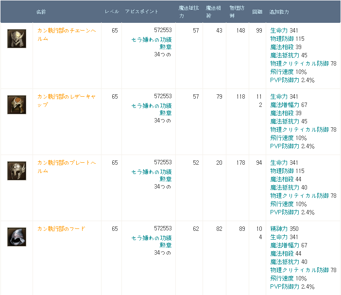The height and width of the screenshot is (295, 341).
Task: Sort by 物理防御 column header
Action: (237, 12)
